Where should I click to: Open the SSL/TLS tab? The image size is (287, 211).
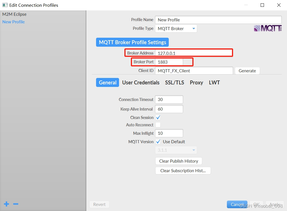(174, 82)
